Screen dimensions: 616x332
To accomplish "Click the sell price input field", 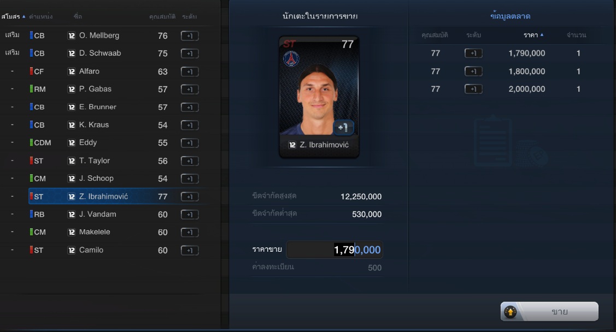I will click(335, 250).
